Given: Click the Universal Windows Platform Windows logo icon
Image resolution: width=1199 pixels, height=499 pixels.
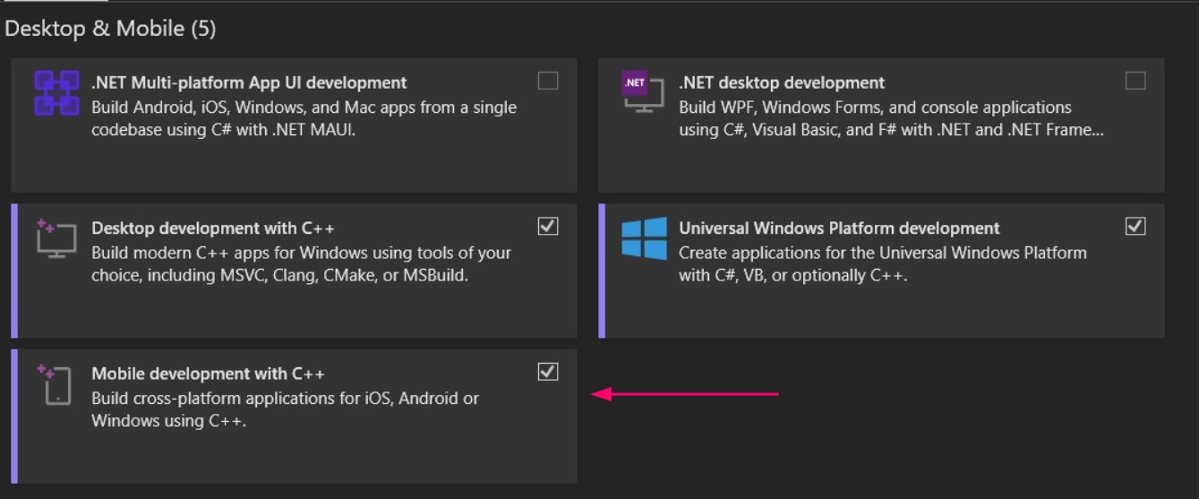Looking at the screenshot, I should 644,238.
